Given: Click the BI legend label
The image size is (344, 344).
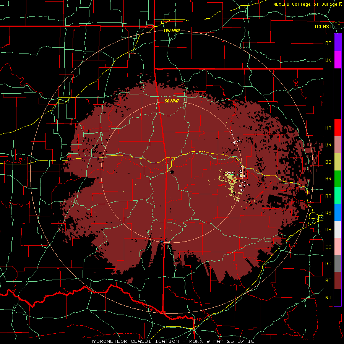Looking at the screenshot, I should 328,281.
